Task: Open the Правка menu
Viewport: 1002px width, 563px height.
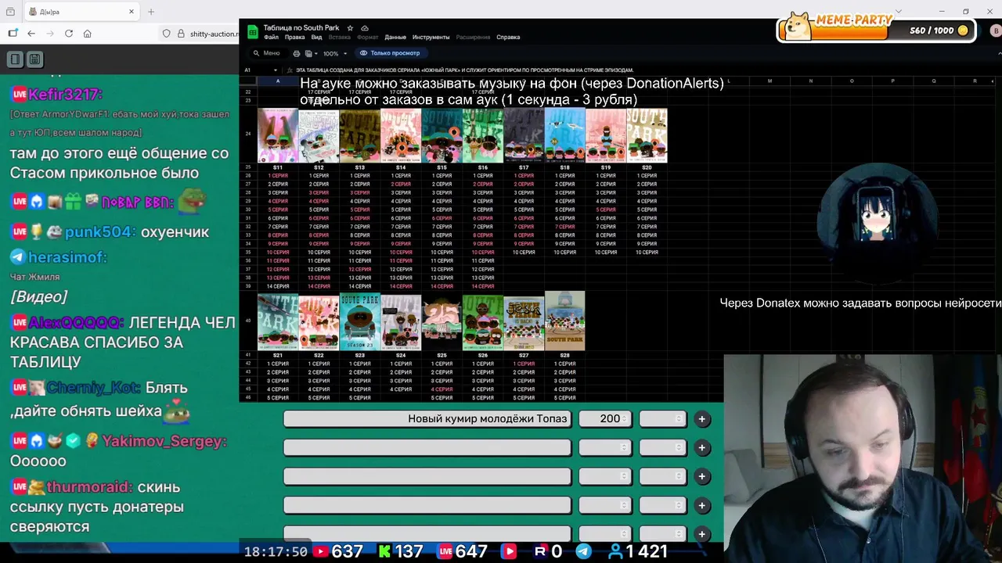Action: click(x=294, y=37)
